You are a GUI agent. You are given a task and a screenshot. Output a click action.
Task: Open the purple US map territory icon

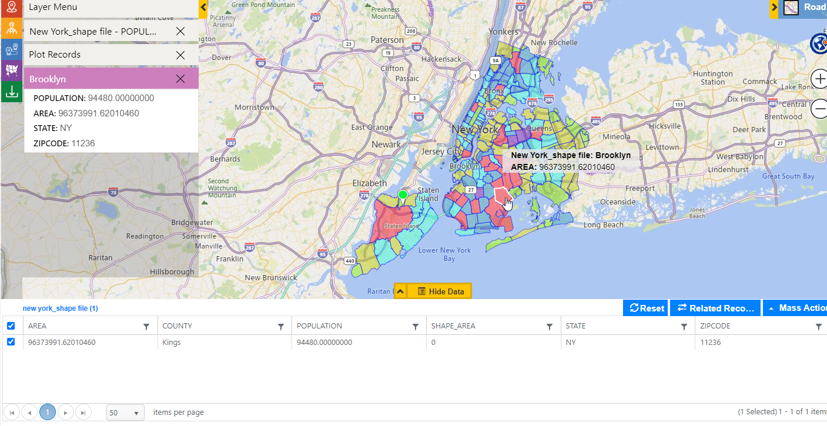tap(11, 71)
